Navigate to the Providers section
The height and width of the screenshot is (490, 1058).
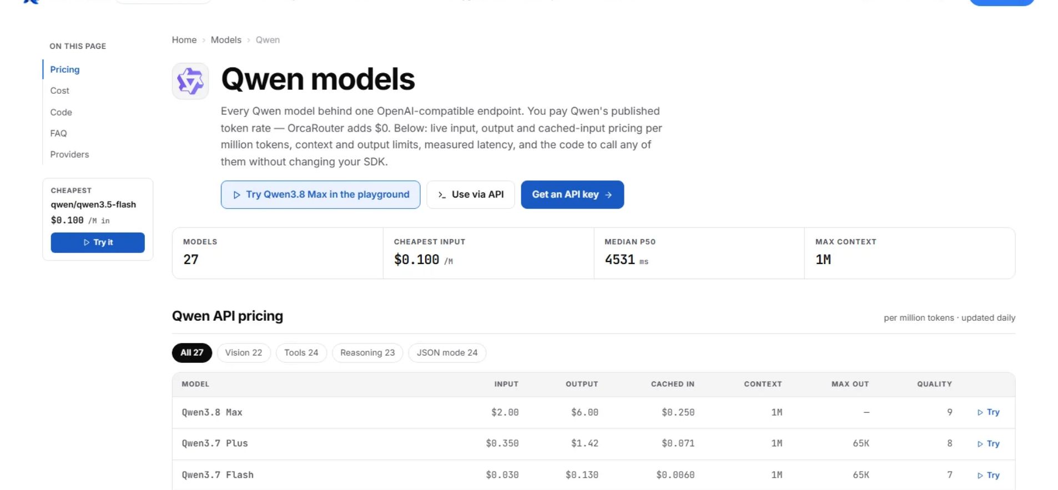(69, 154)
